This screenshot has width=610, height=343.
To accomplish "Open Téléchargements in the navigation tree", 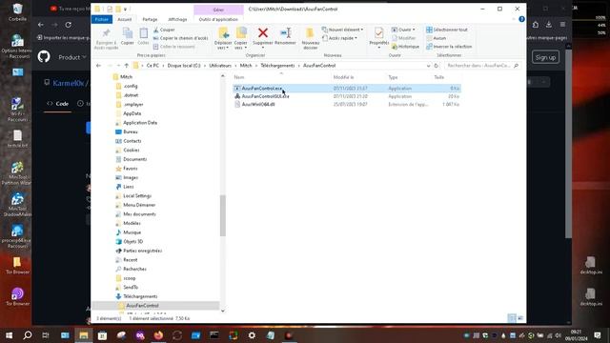I will (x=140, y=296).
